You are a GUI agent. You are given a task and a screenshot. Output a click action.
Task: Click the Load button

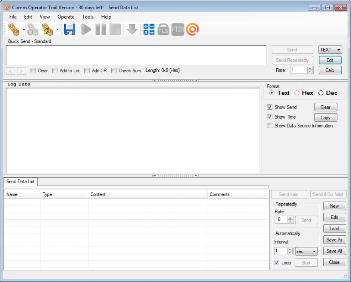coord(335,229)
